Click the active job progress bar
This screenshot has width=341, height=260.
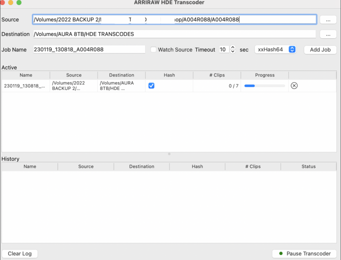point(264,86)
